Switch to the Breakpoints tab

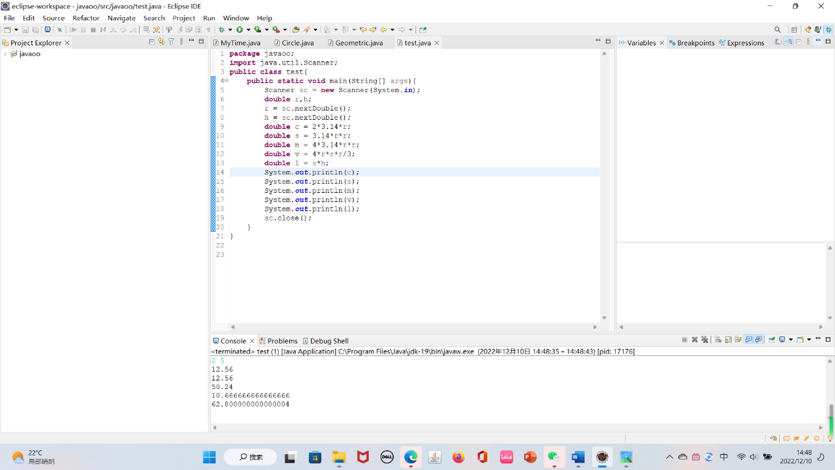695,43
